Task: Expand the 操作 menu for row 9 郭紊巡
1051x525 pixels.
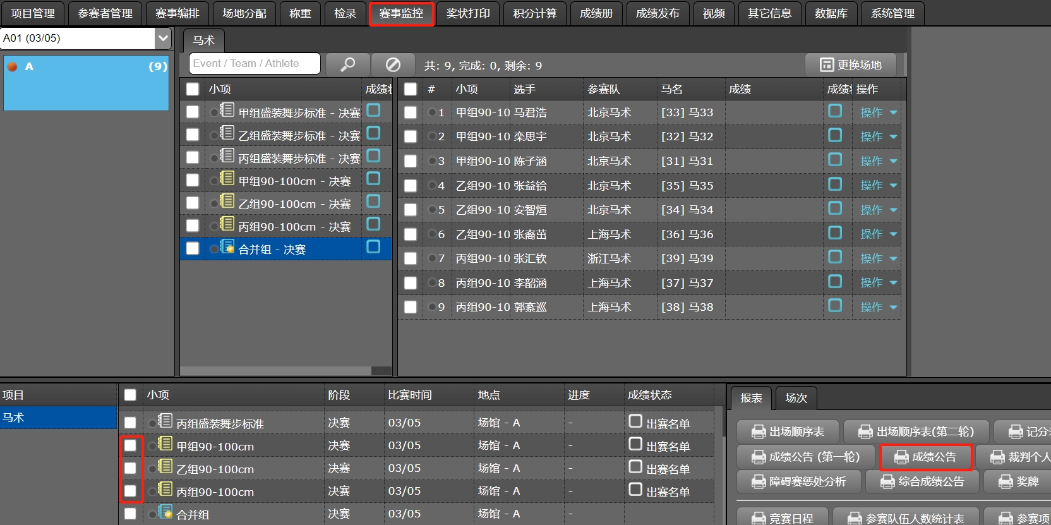Action: coord(893,307)
